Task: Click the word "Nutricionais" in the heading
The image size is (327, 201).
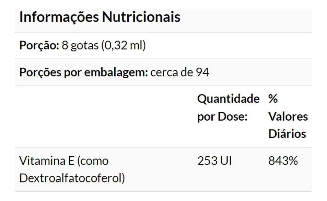Action: pyautogui.click(x=141, y=17)
